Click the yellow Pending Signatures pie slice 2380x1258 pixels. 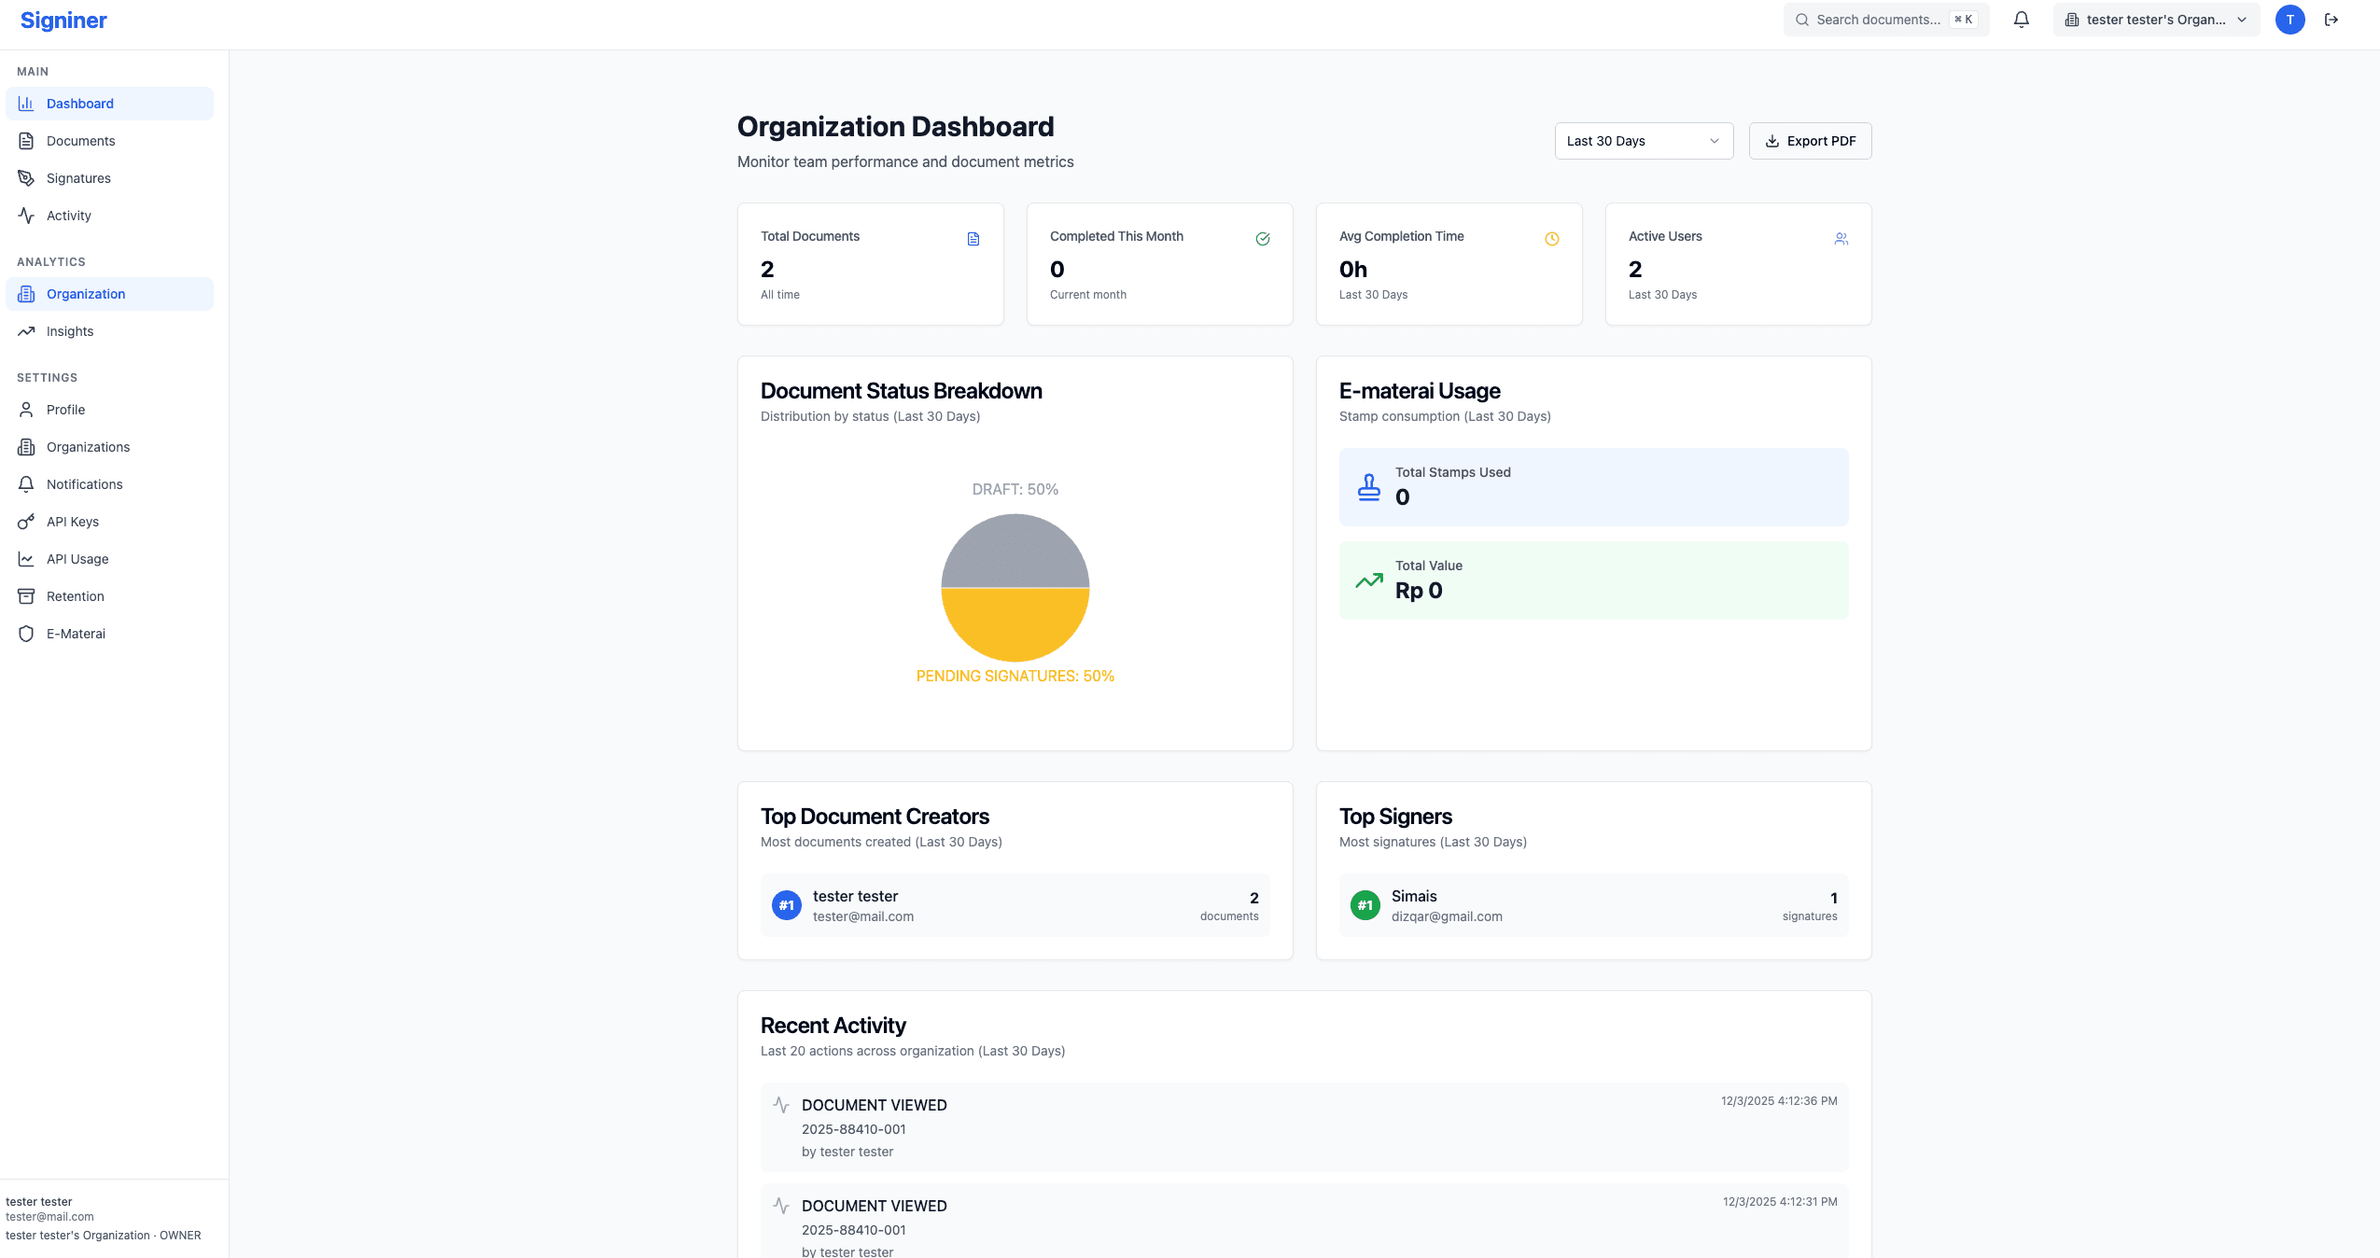point(1014,625)
